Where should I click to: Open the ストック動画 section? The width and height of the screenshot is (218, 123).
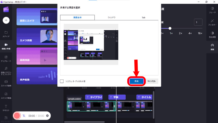click(6, 83)
